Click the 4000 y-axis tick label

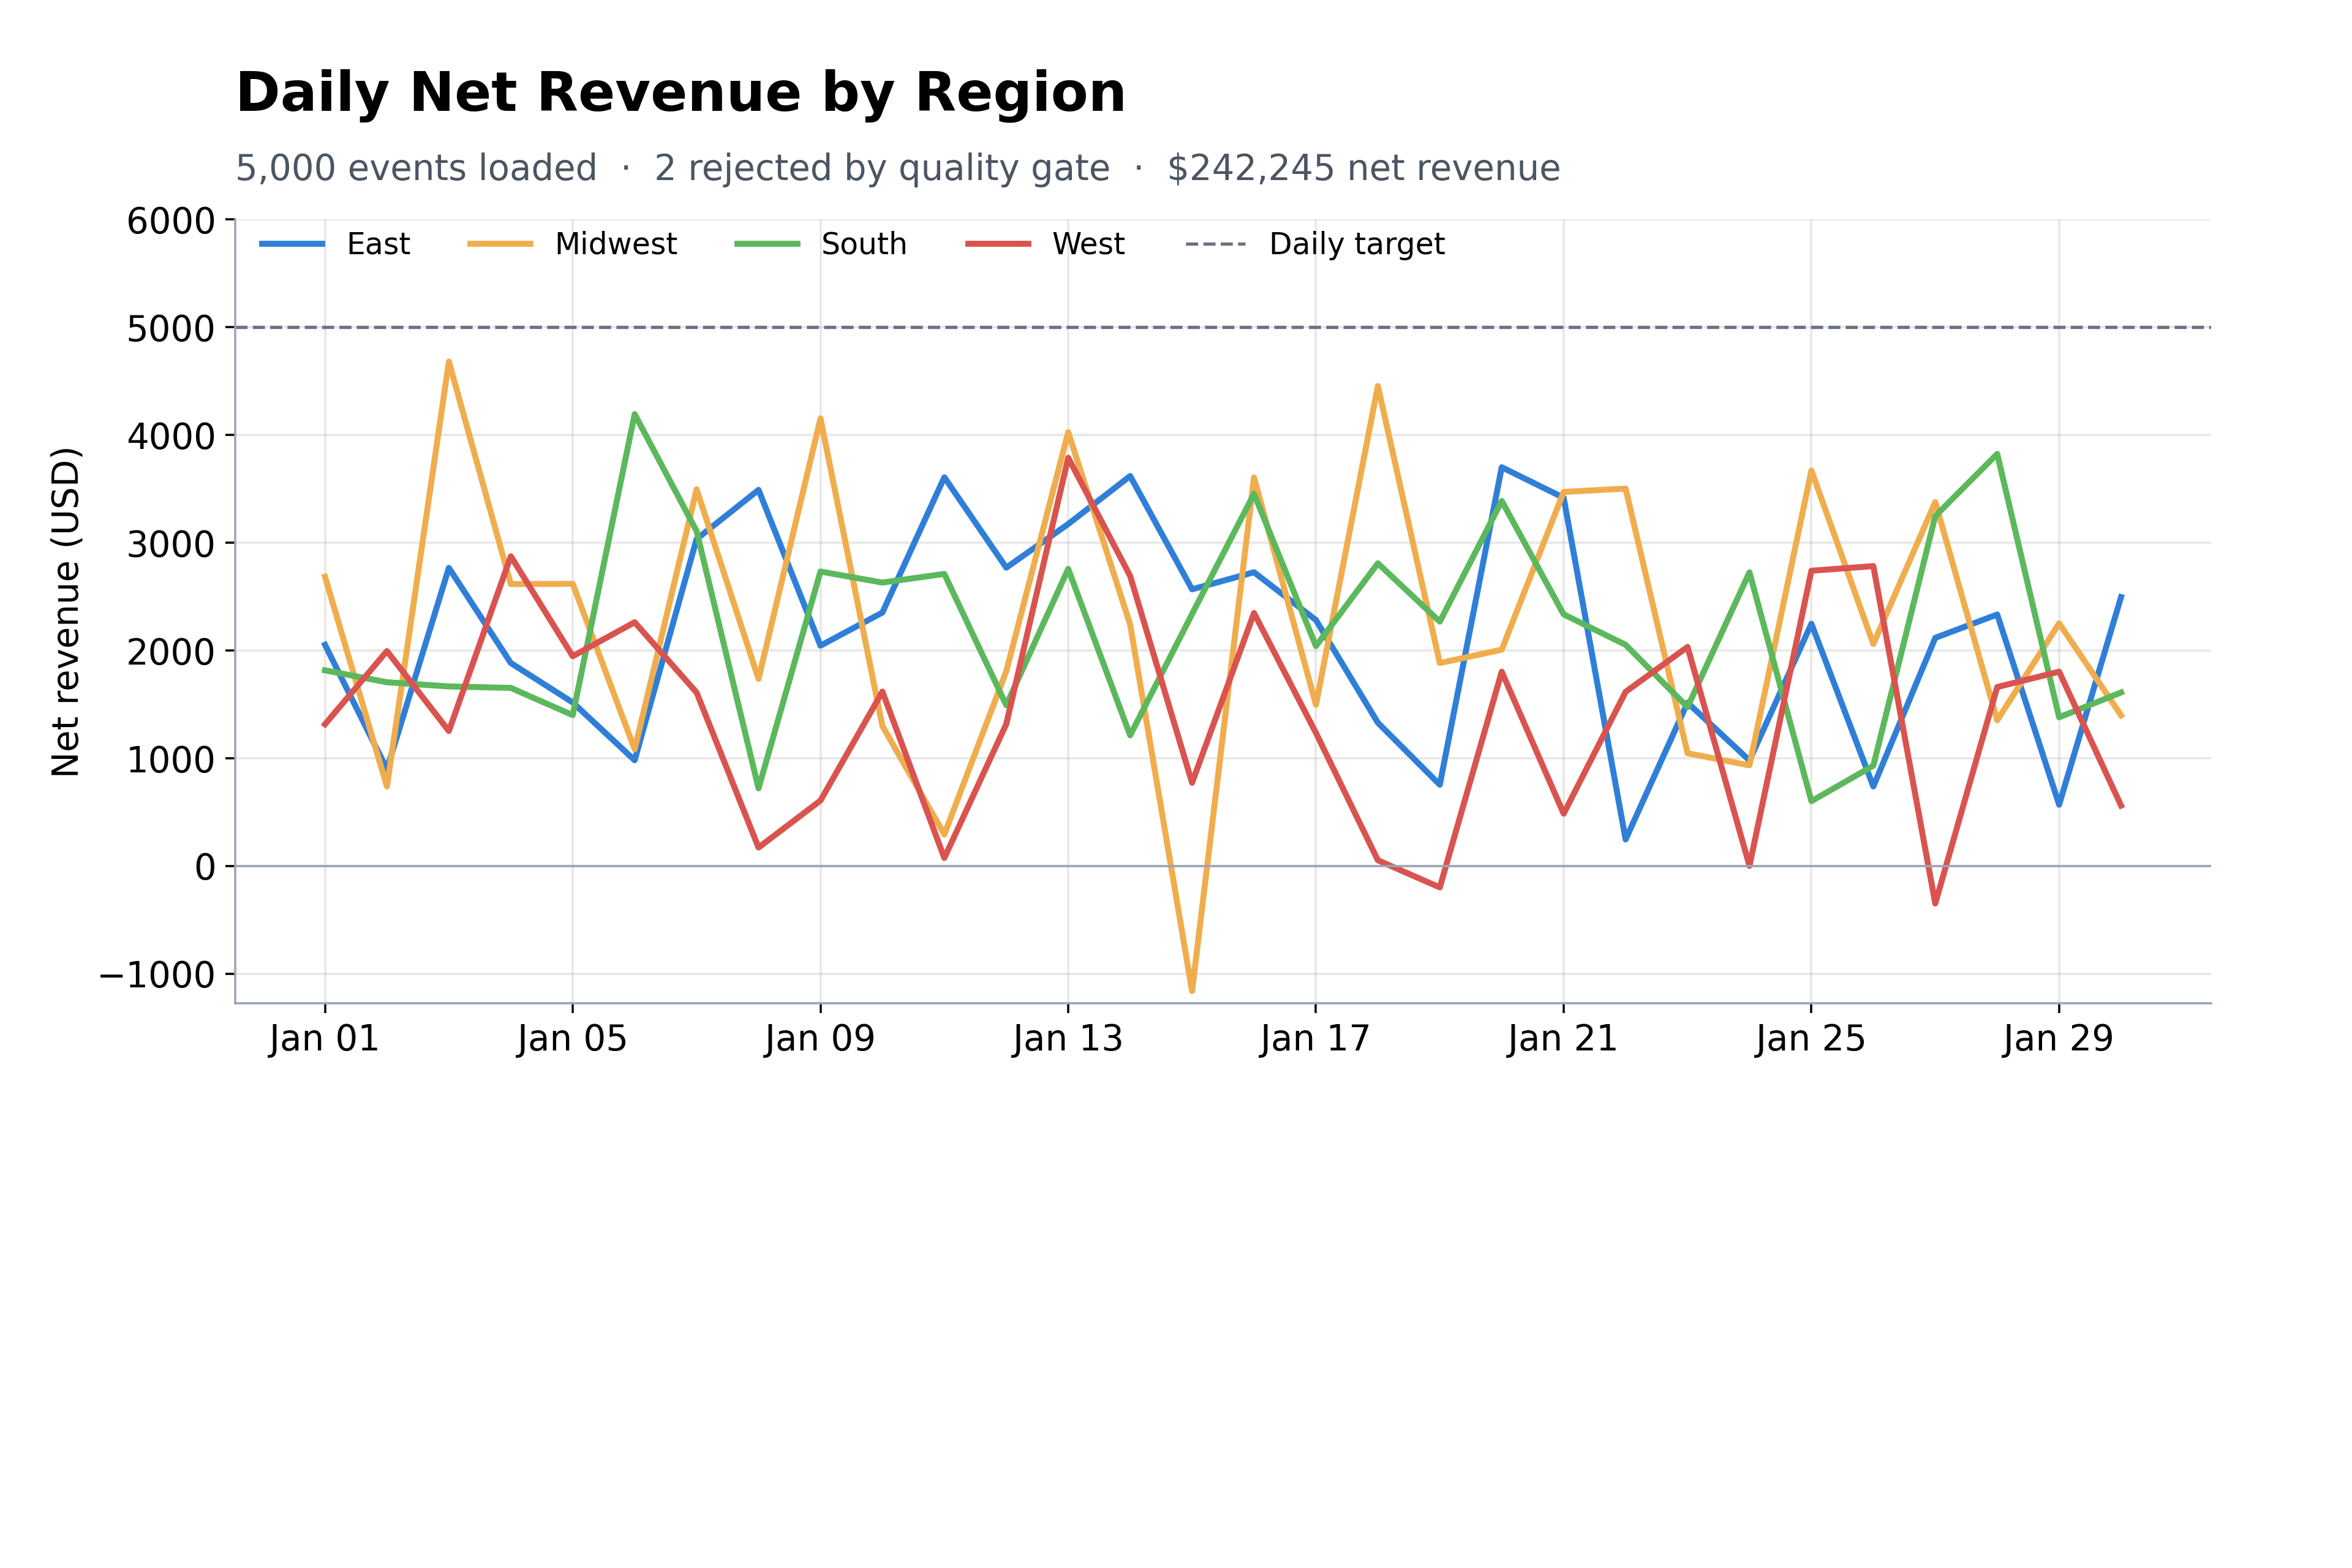pos(171,436)
